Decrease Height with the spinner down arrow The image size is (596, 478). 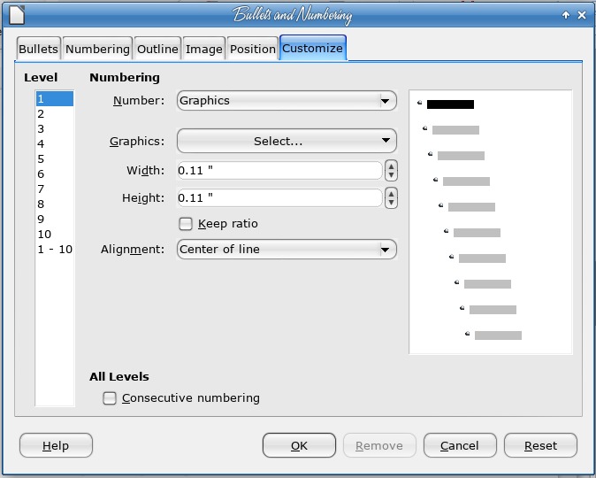[x=391, y=203]
